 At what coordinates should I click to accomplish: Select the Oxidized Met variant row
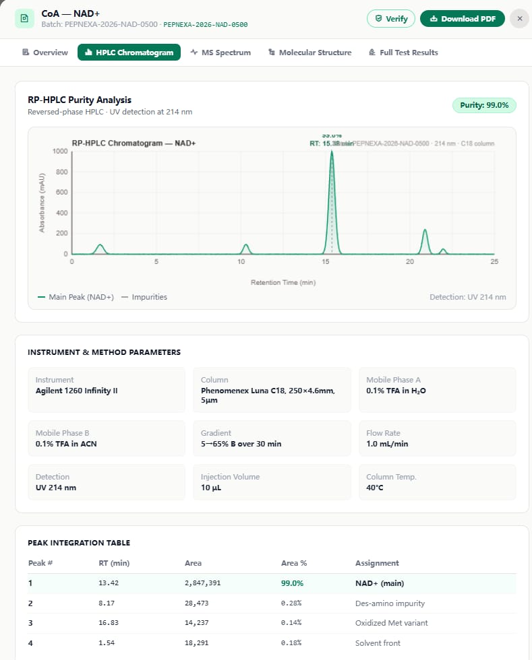coord(272,623)
